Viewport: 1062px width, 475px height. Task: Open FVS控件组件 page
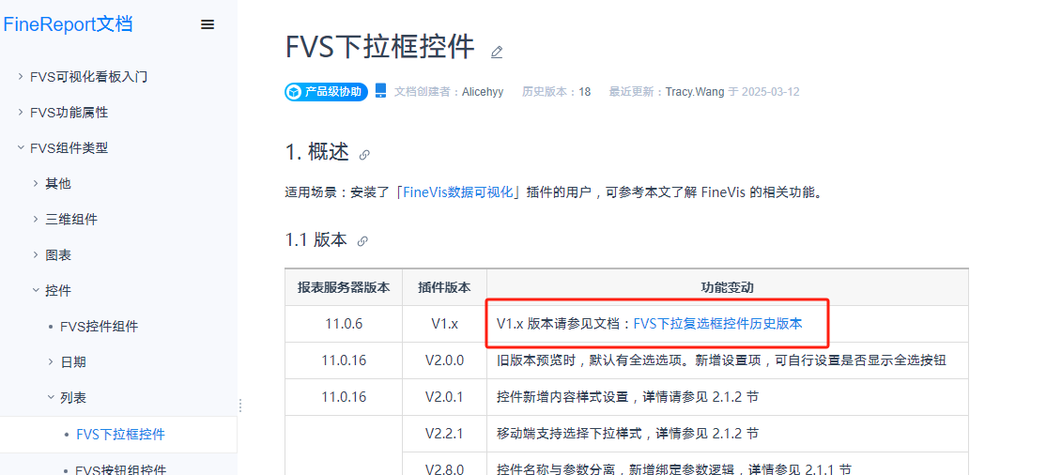(99, 327)
